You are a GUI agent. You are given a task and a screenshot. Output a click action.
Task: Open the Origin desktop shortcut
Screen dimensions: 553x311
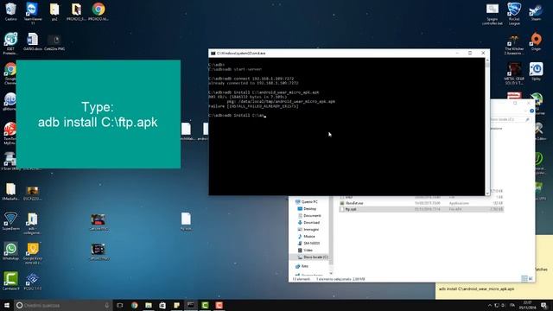point(536,41)
